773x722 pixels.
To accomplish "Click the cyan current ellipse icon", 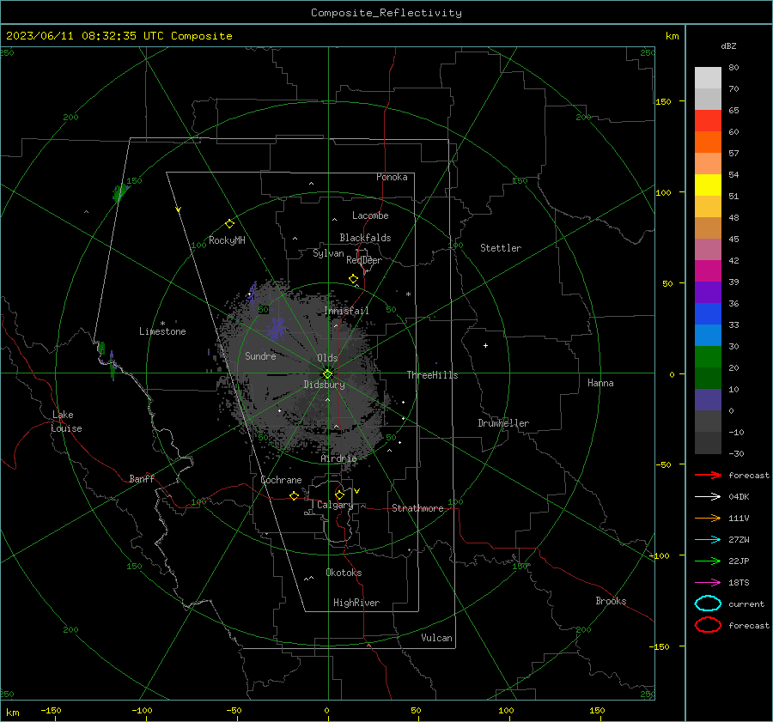I will coord(708,604).
